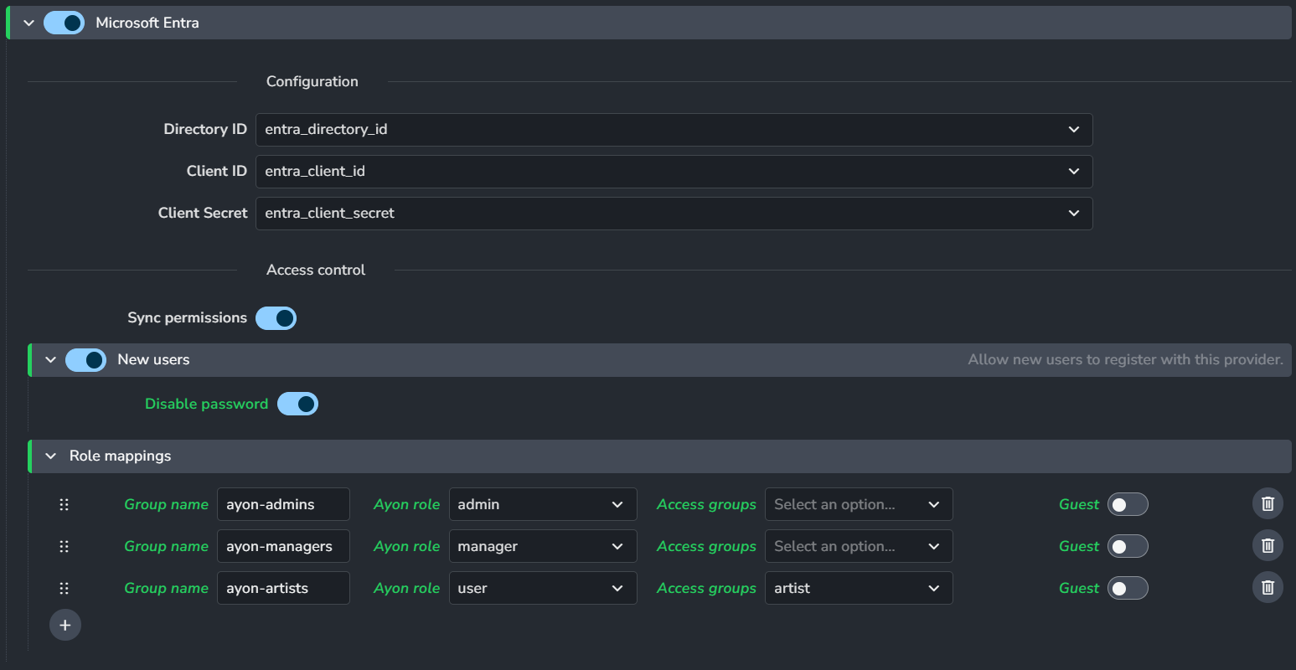Click Ayon role label in ayon-managers row
Screen dimensions: 1296x670
tap(407, 546)
